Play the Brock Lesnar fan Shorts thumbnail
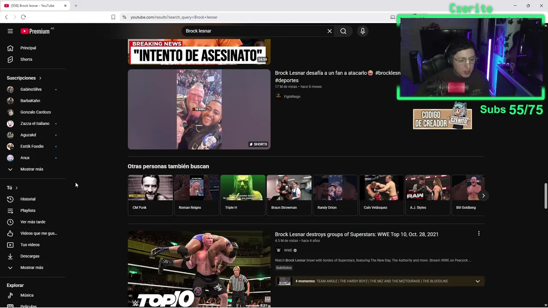 click(199, 109)
